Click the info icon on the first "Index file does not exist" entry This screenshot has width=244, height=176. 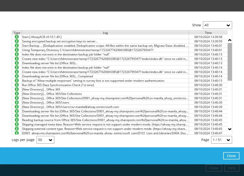(x=17, y=54)
